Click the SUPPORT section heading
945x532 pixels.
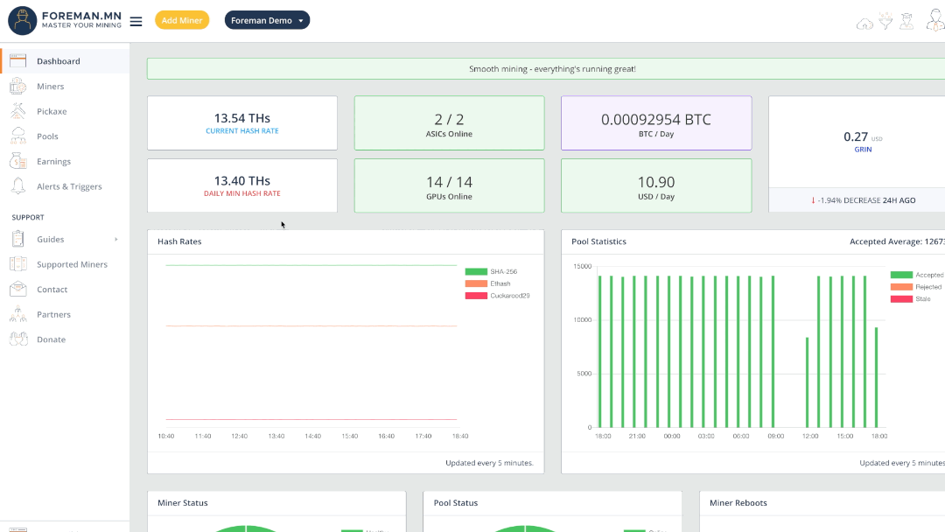pos(28,218)
